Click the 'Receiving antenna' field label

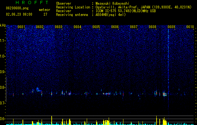[72, 15]
